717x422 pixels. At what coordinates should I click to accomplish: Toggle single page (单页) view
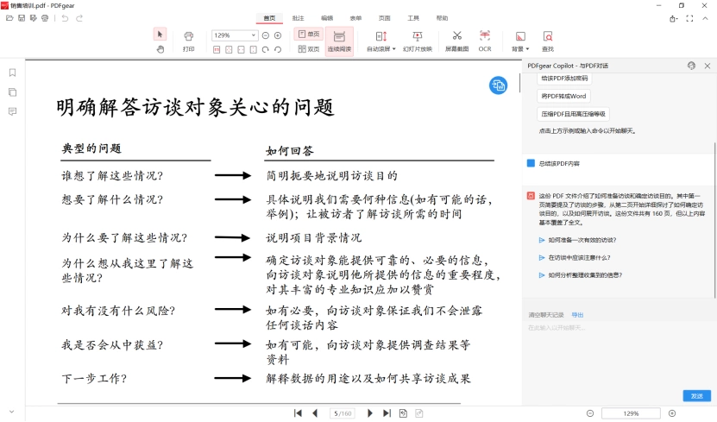click(309, 35)
